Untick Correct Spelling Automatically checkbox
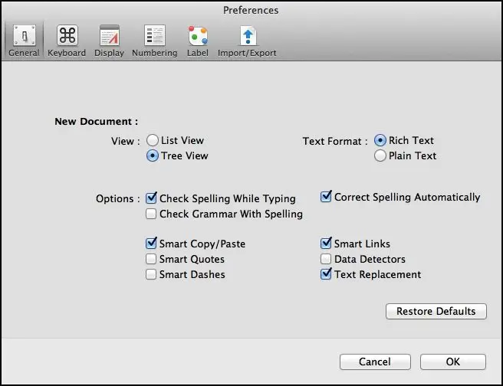The image size is (503, 386). [x=326, y=196]
